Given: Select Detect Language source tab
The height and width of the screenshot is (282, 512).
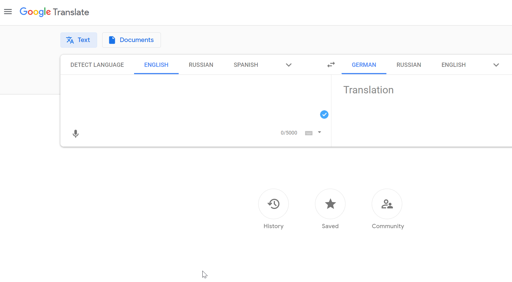Looking at the screenshot, I should point(97,65).
